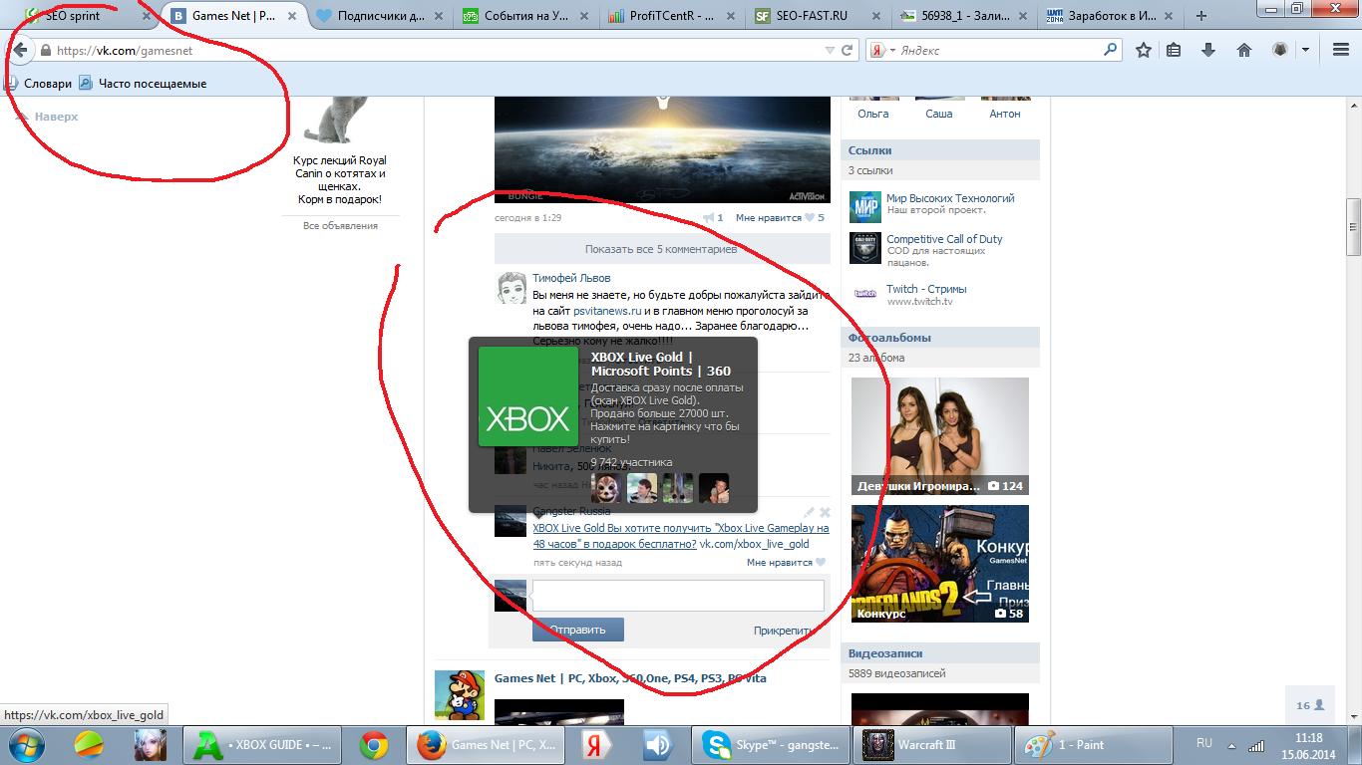Open the game character icon in taskbar
This screenshot has width=1362, height=765.
[150, 745]
